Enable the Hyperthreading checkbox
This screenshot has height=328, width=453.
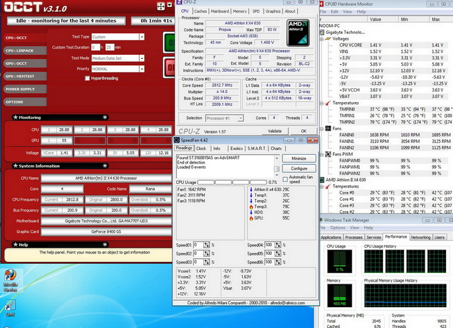(87, 78)
